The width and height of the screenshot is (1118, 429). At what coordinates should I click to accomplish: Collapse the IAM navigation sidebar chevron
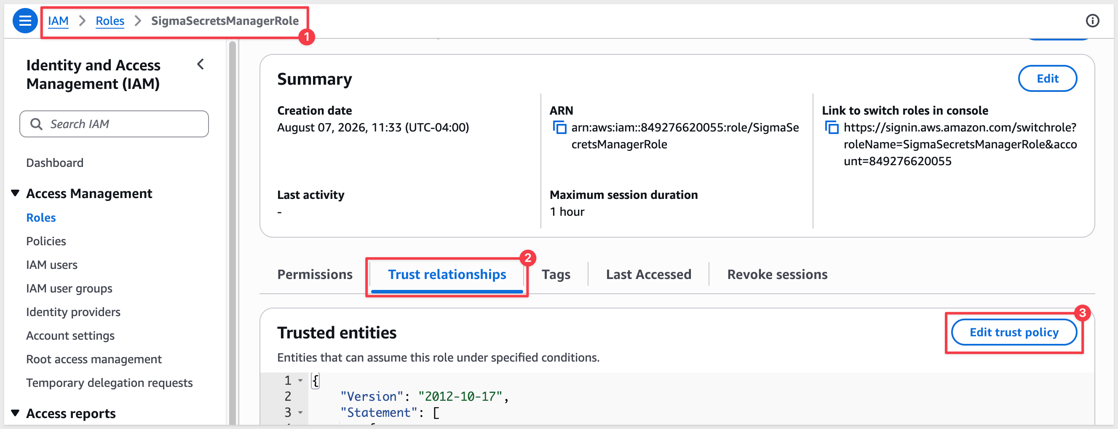pos(201,65)
